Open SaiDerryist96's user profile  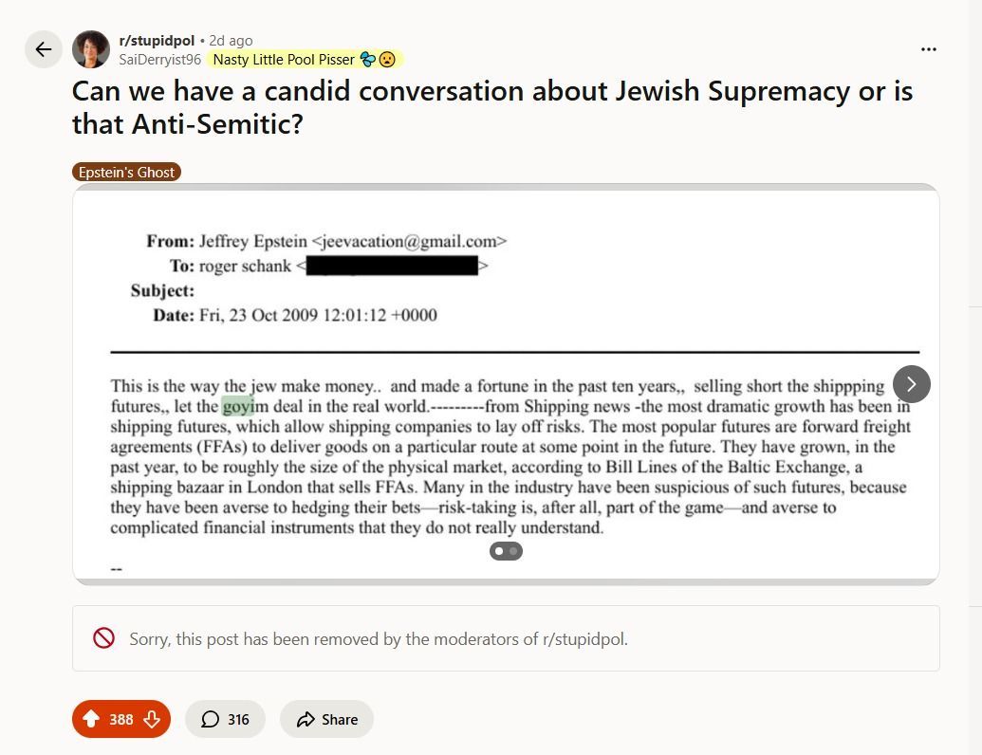pos(159,59)
